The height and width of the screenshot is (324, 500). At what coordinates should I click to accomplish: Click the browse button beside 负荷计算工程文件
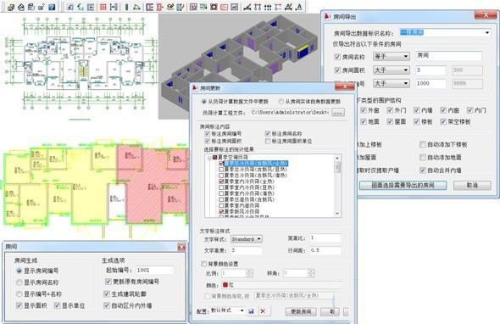[x=338, y=112]
